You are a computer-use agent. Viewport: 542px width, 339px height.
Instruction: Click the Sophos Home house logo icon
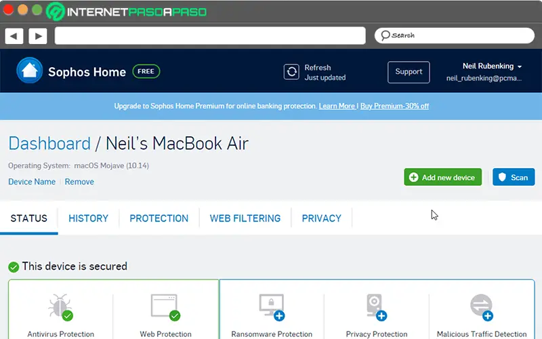pyautogui.click(x=29, y=71)
